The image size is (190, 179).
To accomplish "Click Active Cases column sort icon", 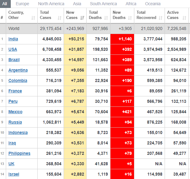I will coord(184,18).
